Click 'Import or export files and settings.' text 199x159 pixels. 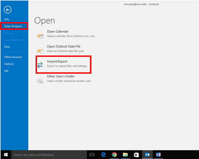pos(67,66)
